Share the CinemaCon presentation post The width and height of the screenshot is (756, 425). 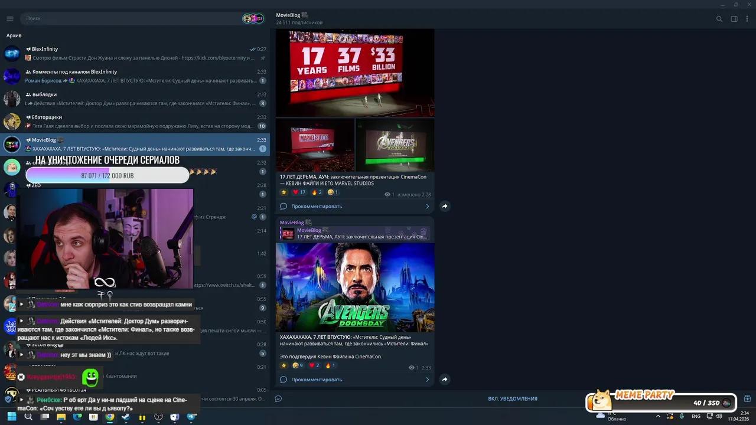click(x=445, y=206)
